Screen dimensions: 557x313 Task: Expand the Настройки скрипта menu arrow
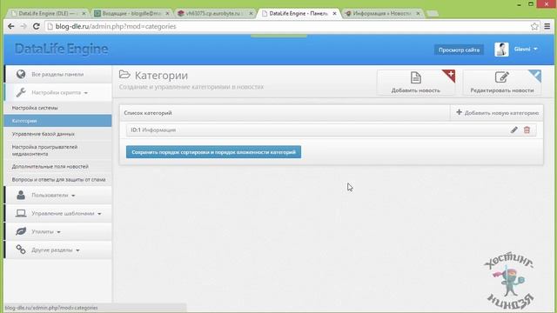coord(85,93)
